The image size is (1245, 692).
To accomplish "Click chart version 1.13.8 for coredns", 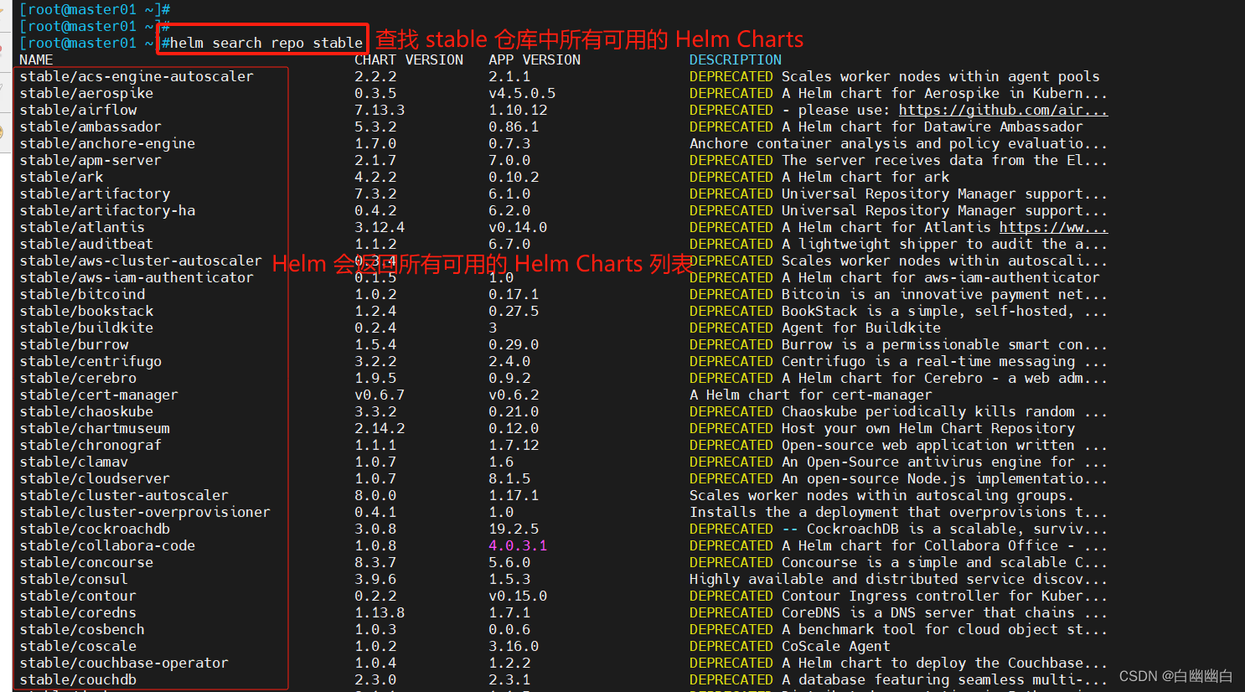I will 380,612.
